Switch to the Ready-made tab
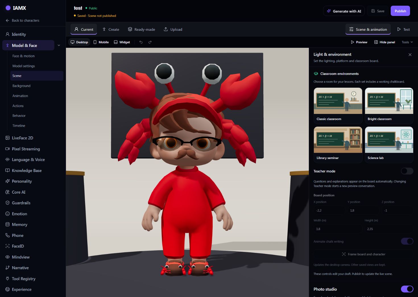Screen dimensions: 418x297 (141, 29)
